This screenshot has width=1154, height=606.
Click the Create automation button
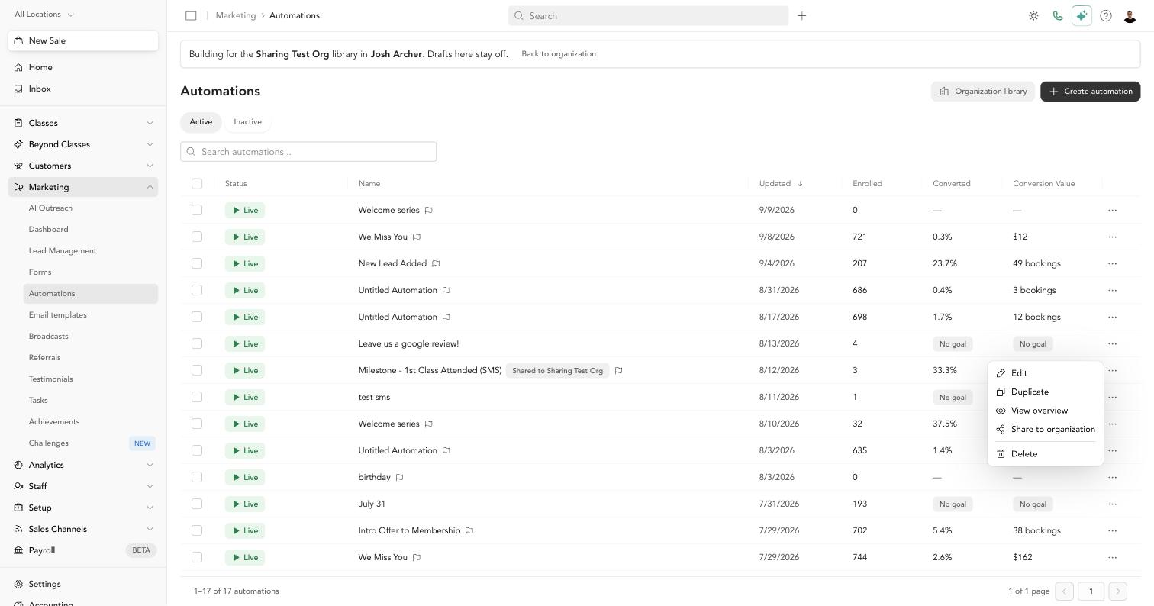1090,92
